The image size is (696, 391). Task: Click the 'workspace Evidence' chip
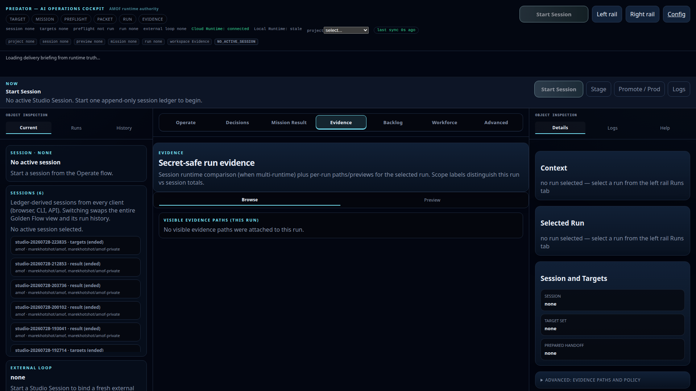pos(190,42)
